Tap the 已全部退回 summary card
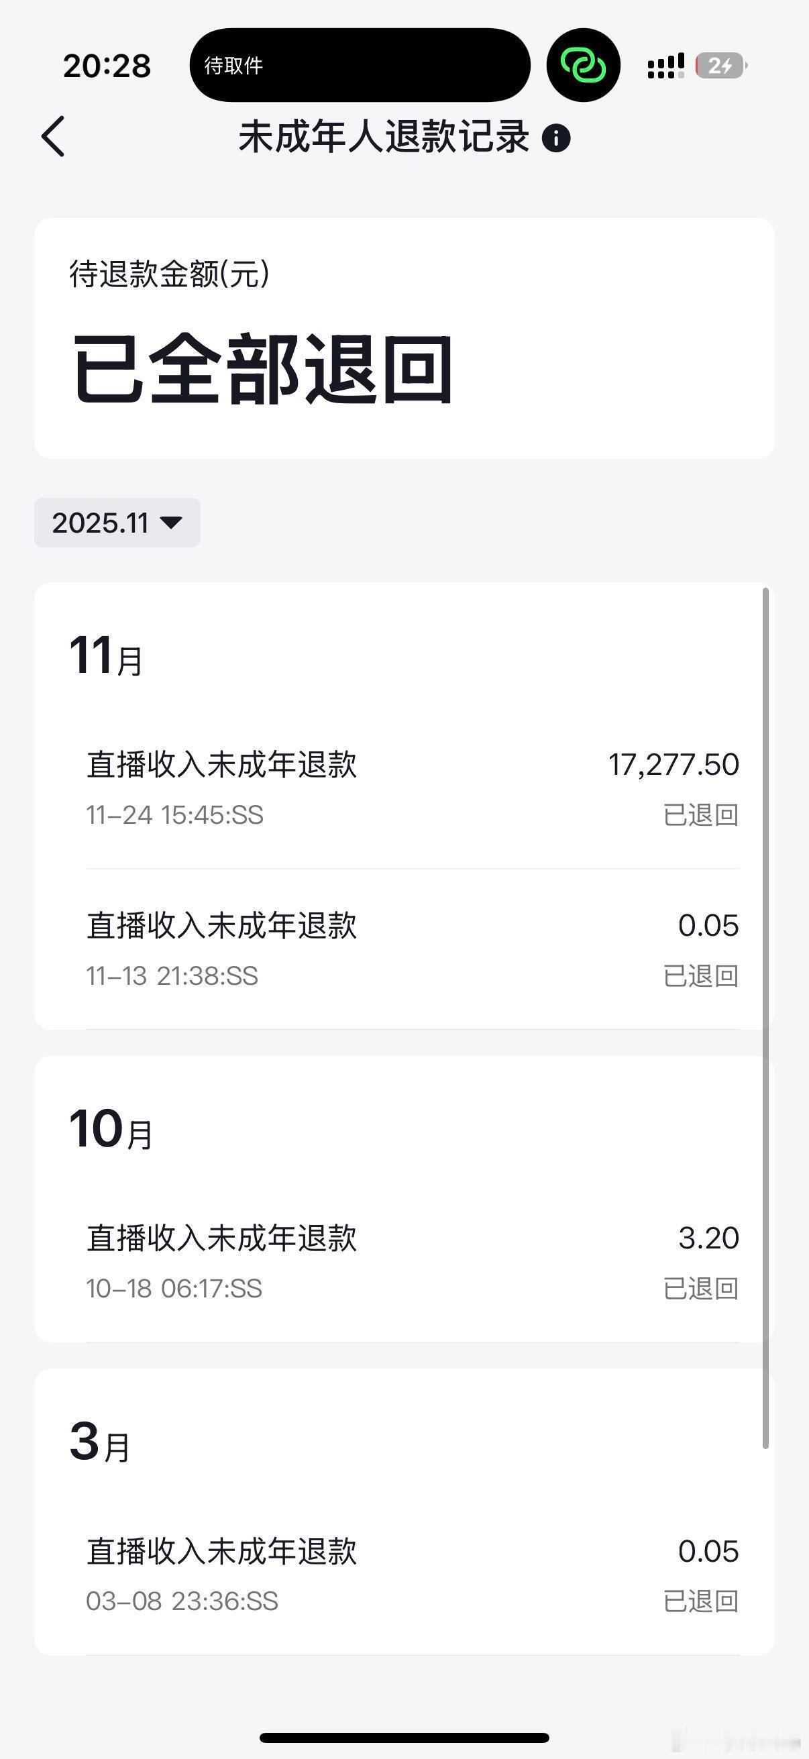This screenshot has height=1759, width=809. (x=404, y=339)
